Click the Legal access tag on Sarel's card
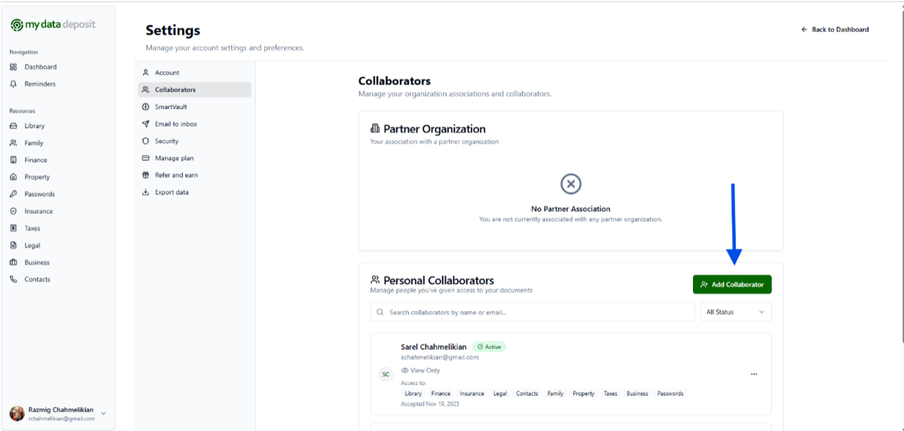The width and height of the screenshot is (904, 431). [x=500, y=393]
